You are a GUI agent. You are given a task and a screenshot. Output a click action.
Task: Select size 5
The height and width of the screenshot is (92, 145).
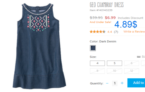click(114, 63)
